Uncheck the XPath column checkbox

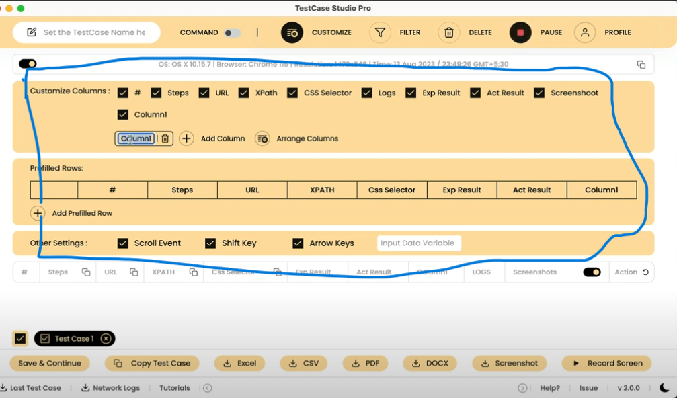[244, 93]
